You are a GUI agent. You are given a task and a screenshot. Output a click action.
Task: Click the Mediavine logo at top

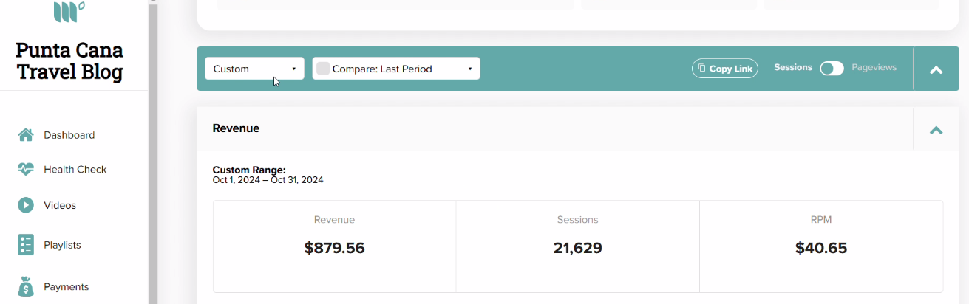pyautogui.click(x=69, y=11)
